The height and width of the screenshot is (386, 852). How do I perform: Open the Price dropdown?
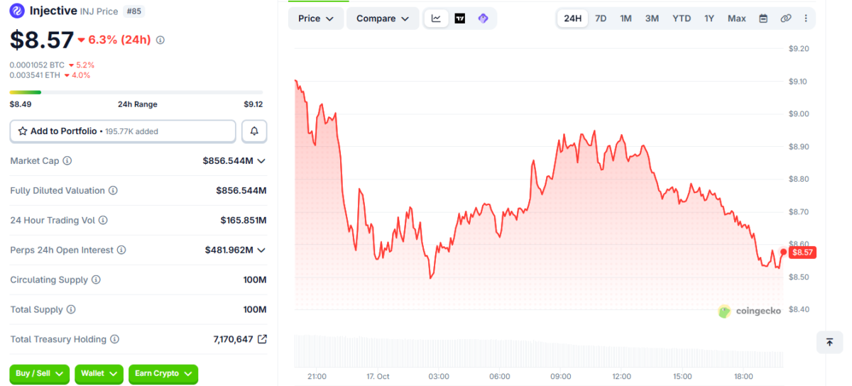pos(316,18)
